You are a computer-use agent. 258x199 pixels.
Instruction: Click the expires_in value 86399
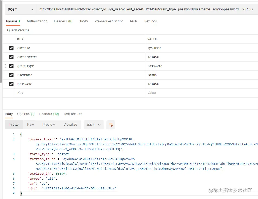click(x=60, y=174)
